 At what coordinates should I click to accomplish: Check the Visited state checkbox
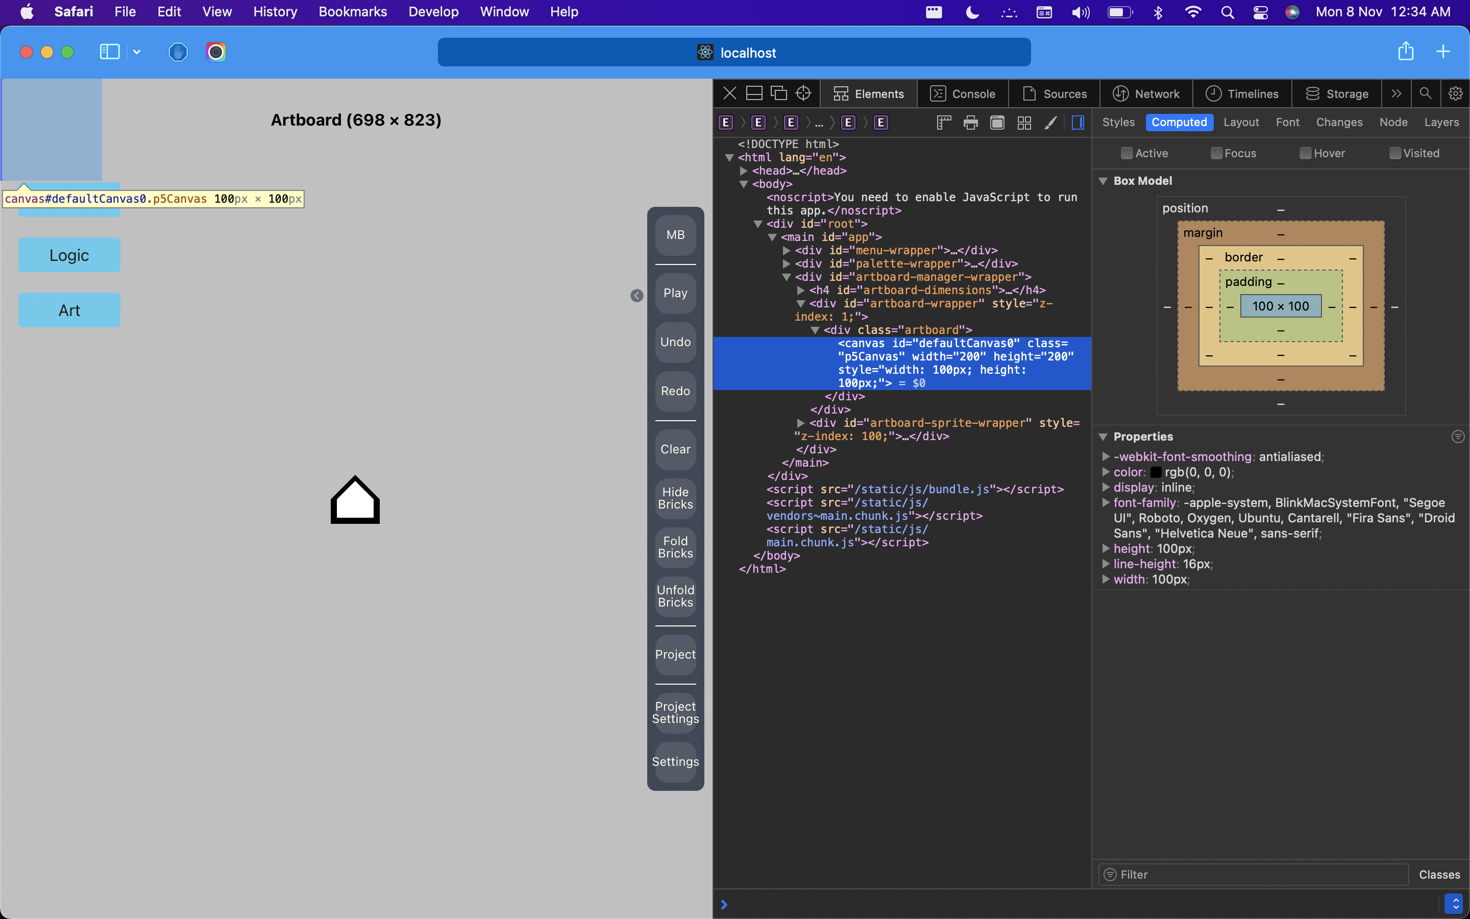1394,153
